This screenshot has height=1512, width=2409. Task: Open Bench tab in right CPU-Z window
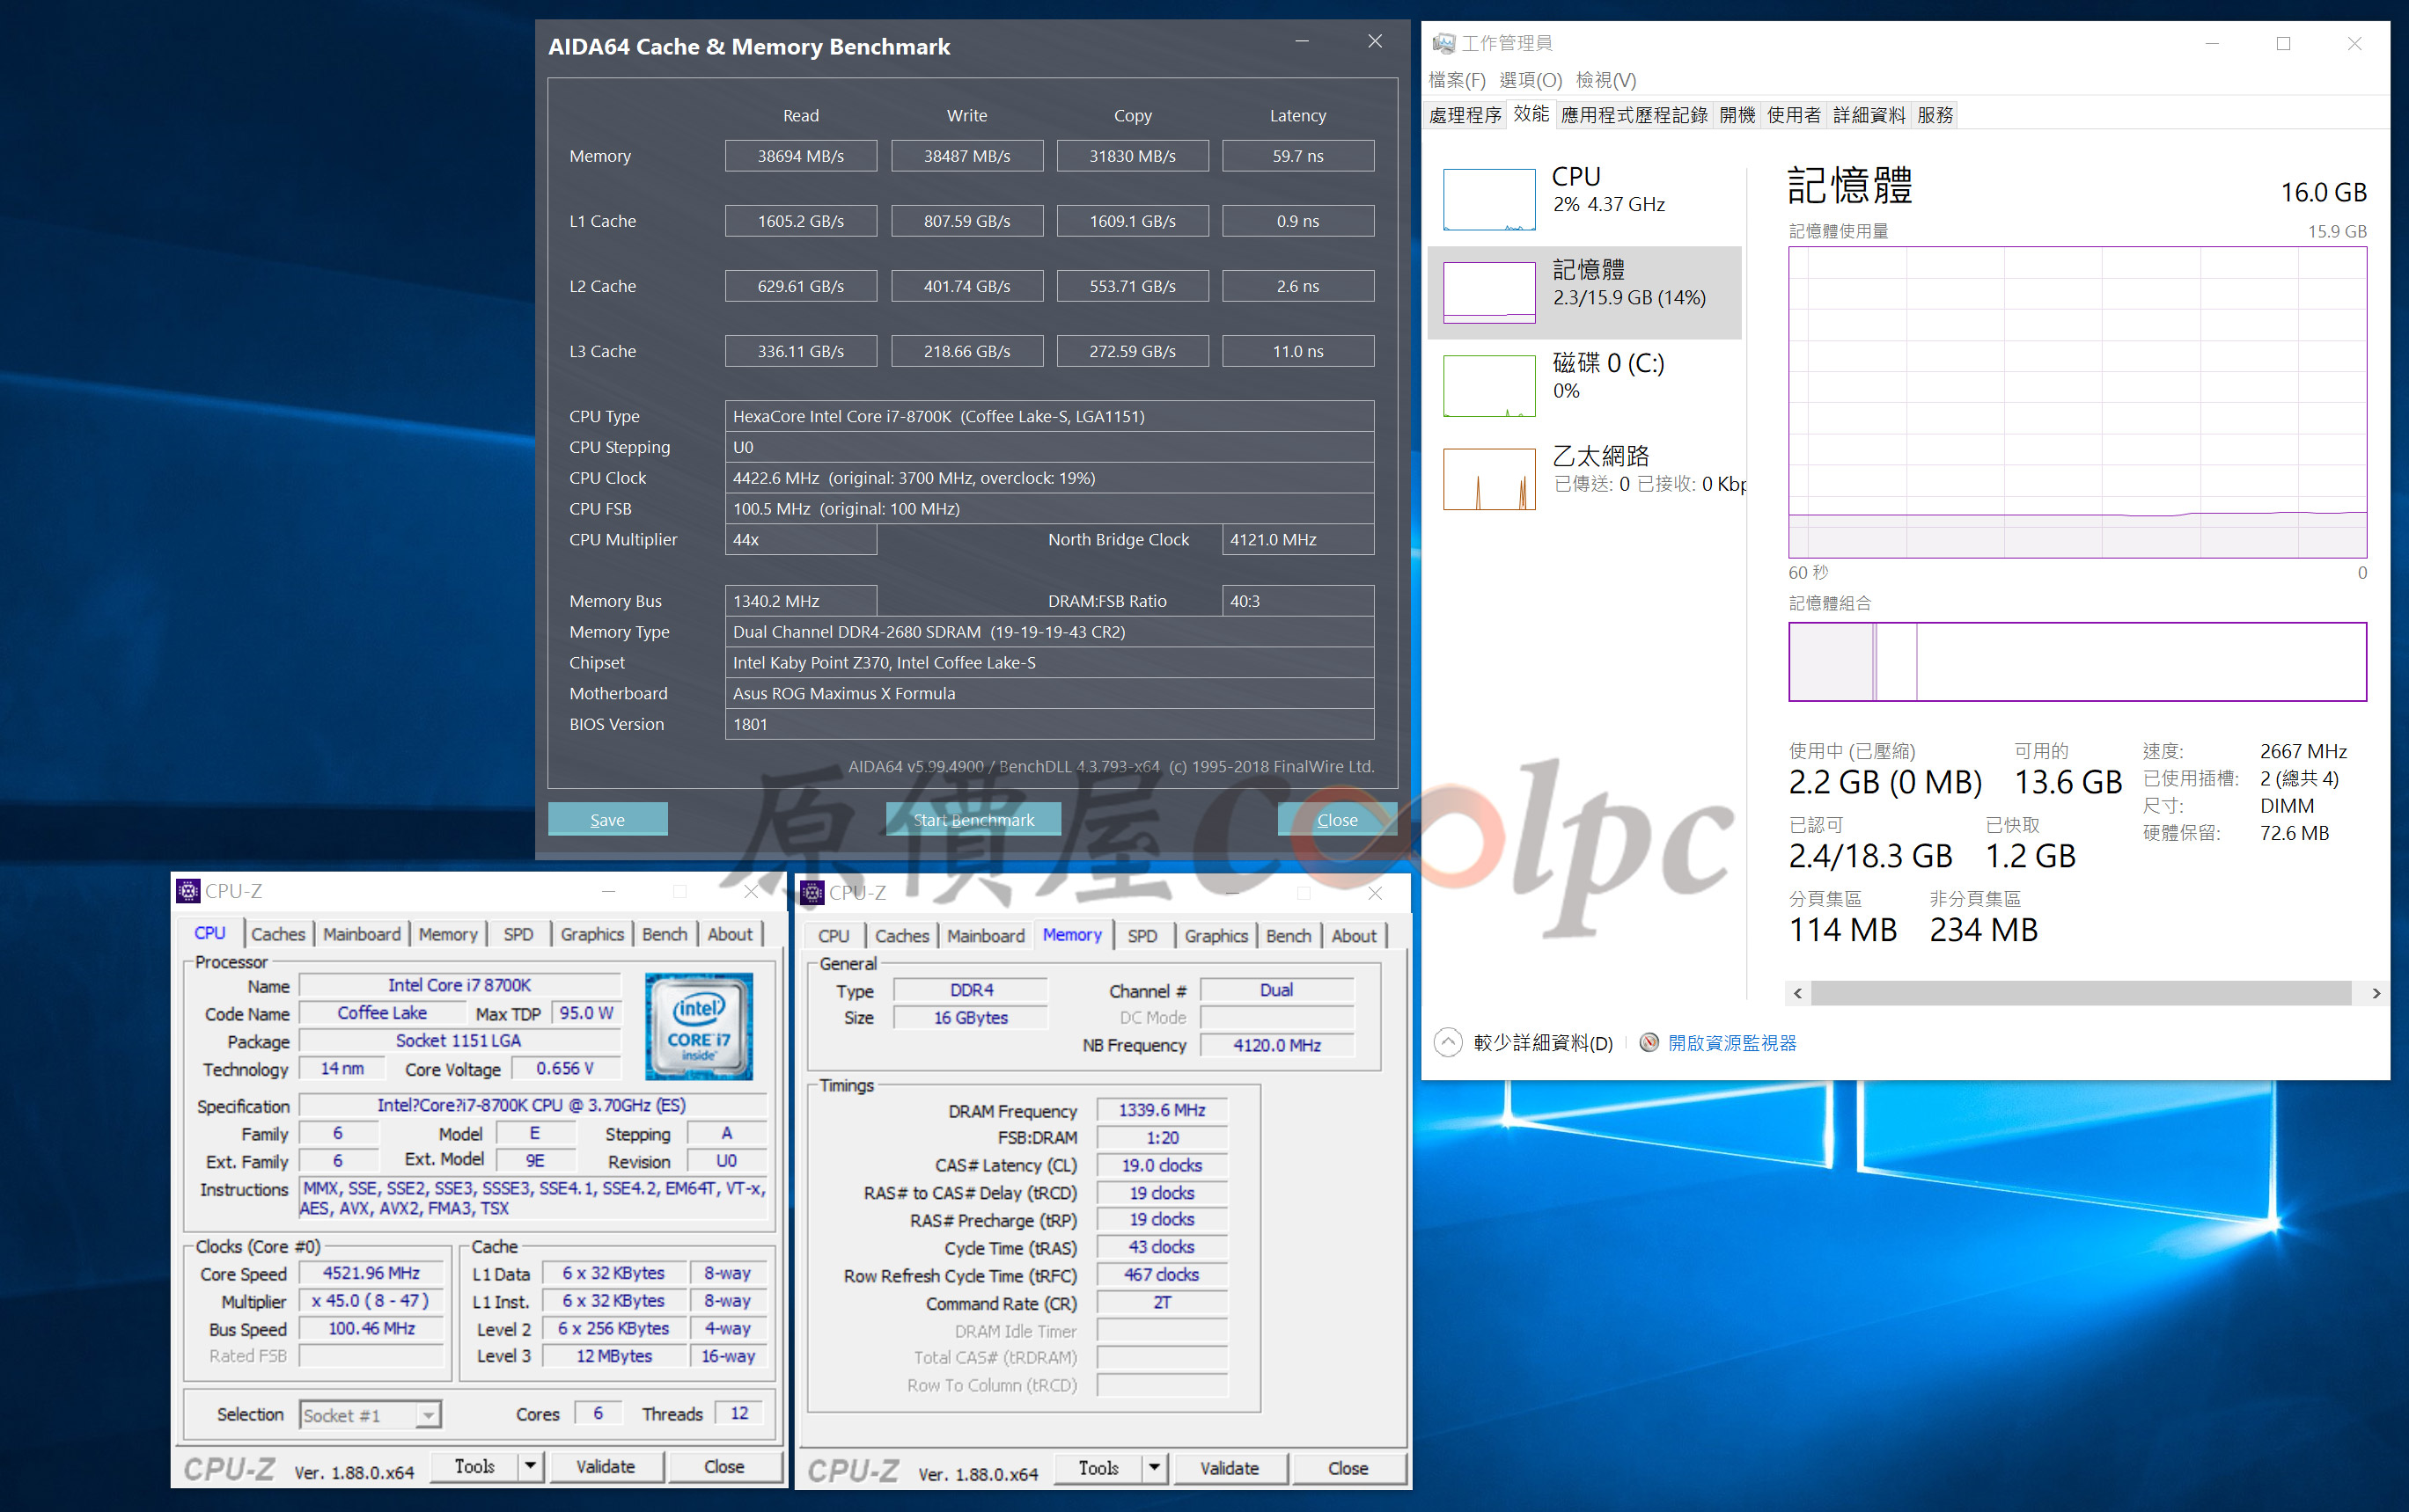(1289, 936)
